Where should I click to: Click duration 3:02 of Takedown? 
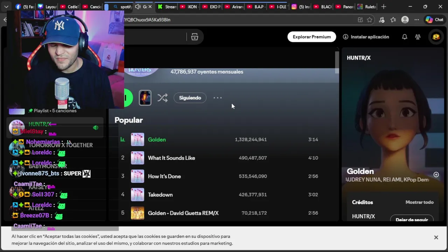(x=313, y=195)
